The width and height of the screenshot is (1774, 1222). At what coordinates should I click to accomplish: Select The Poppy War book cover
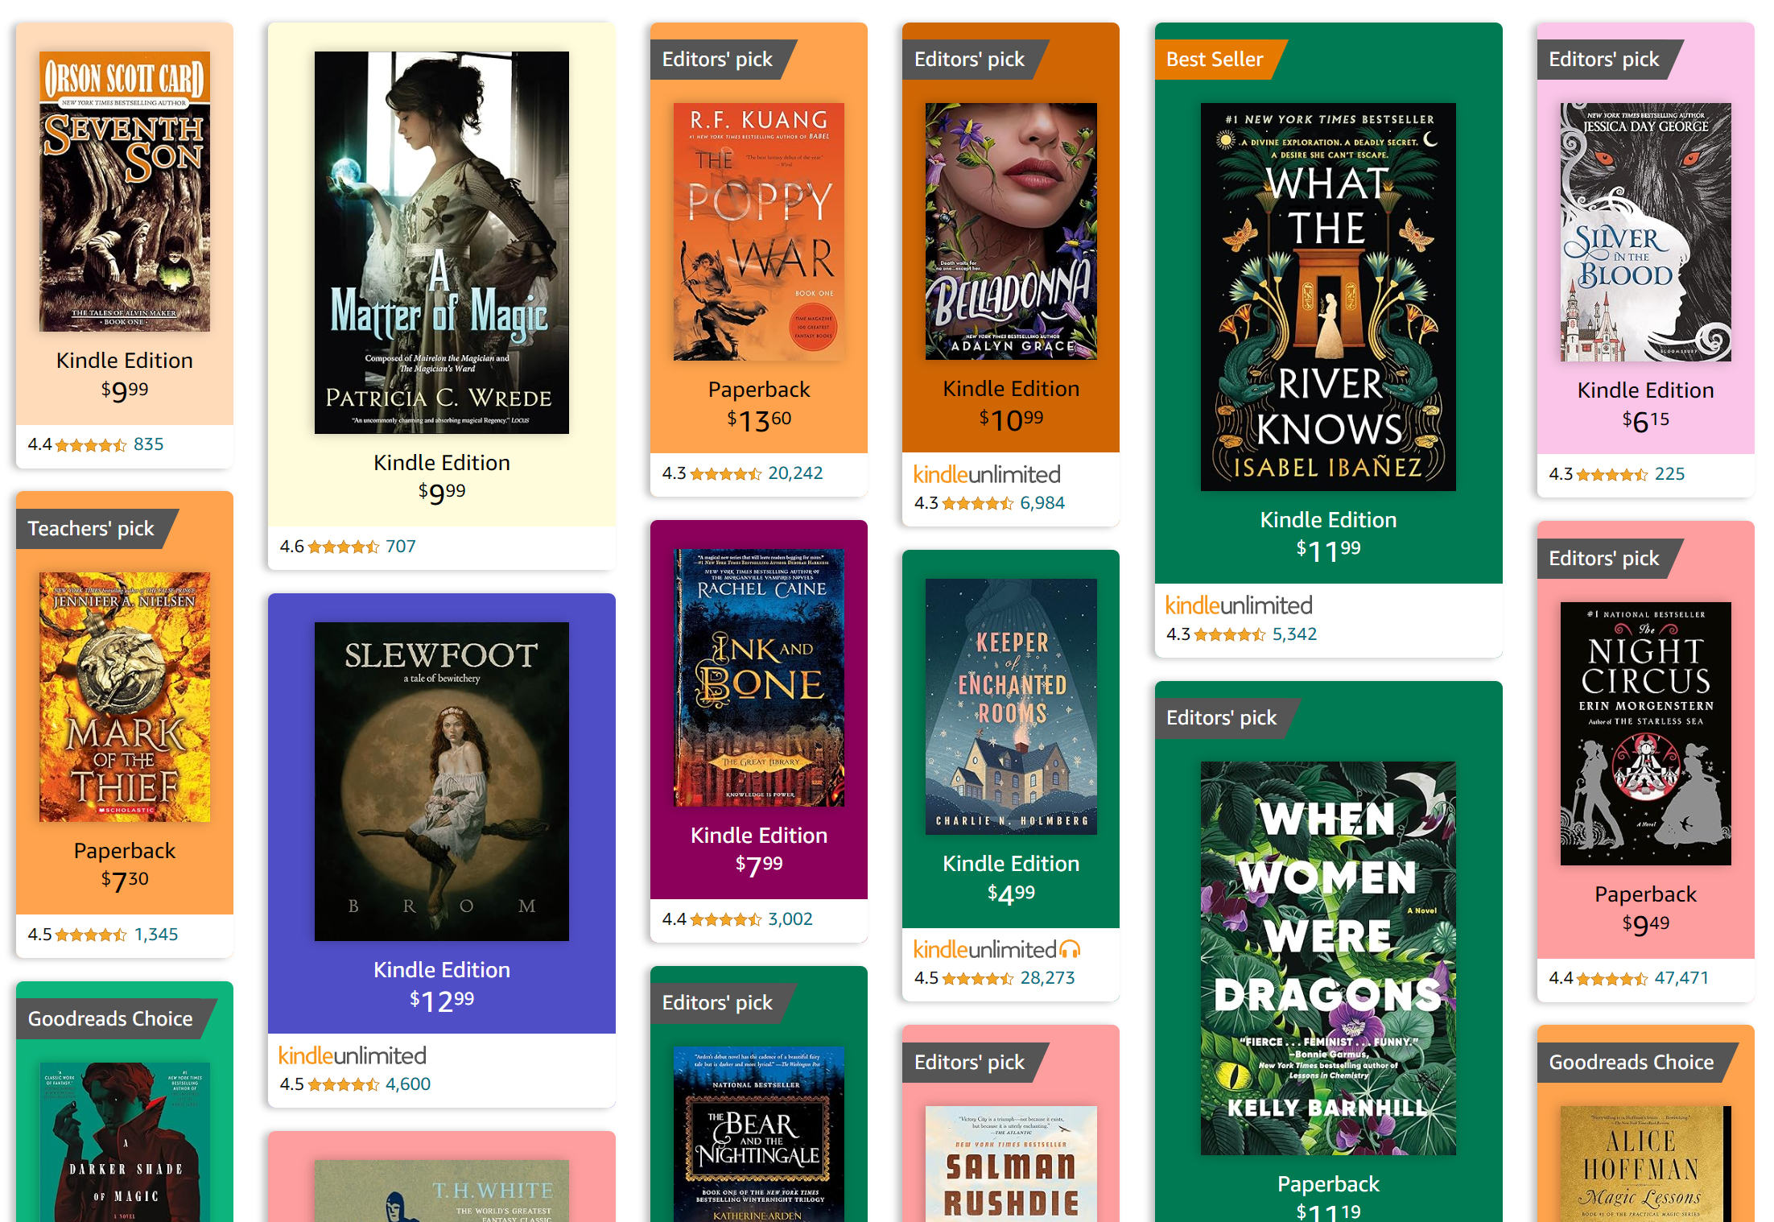759,232
